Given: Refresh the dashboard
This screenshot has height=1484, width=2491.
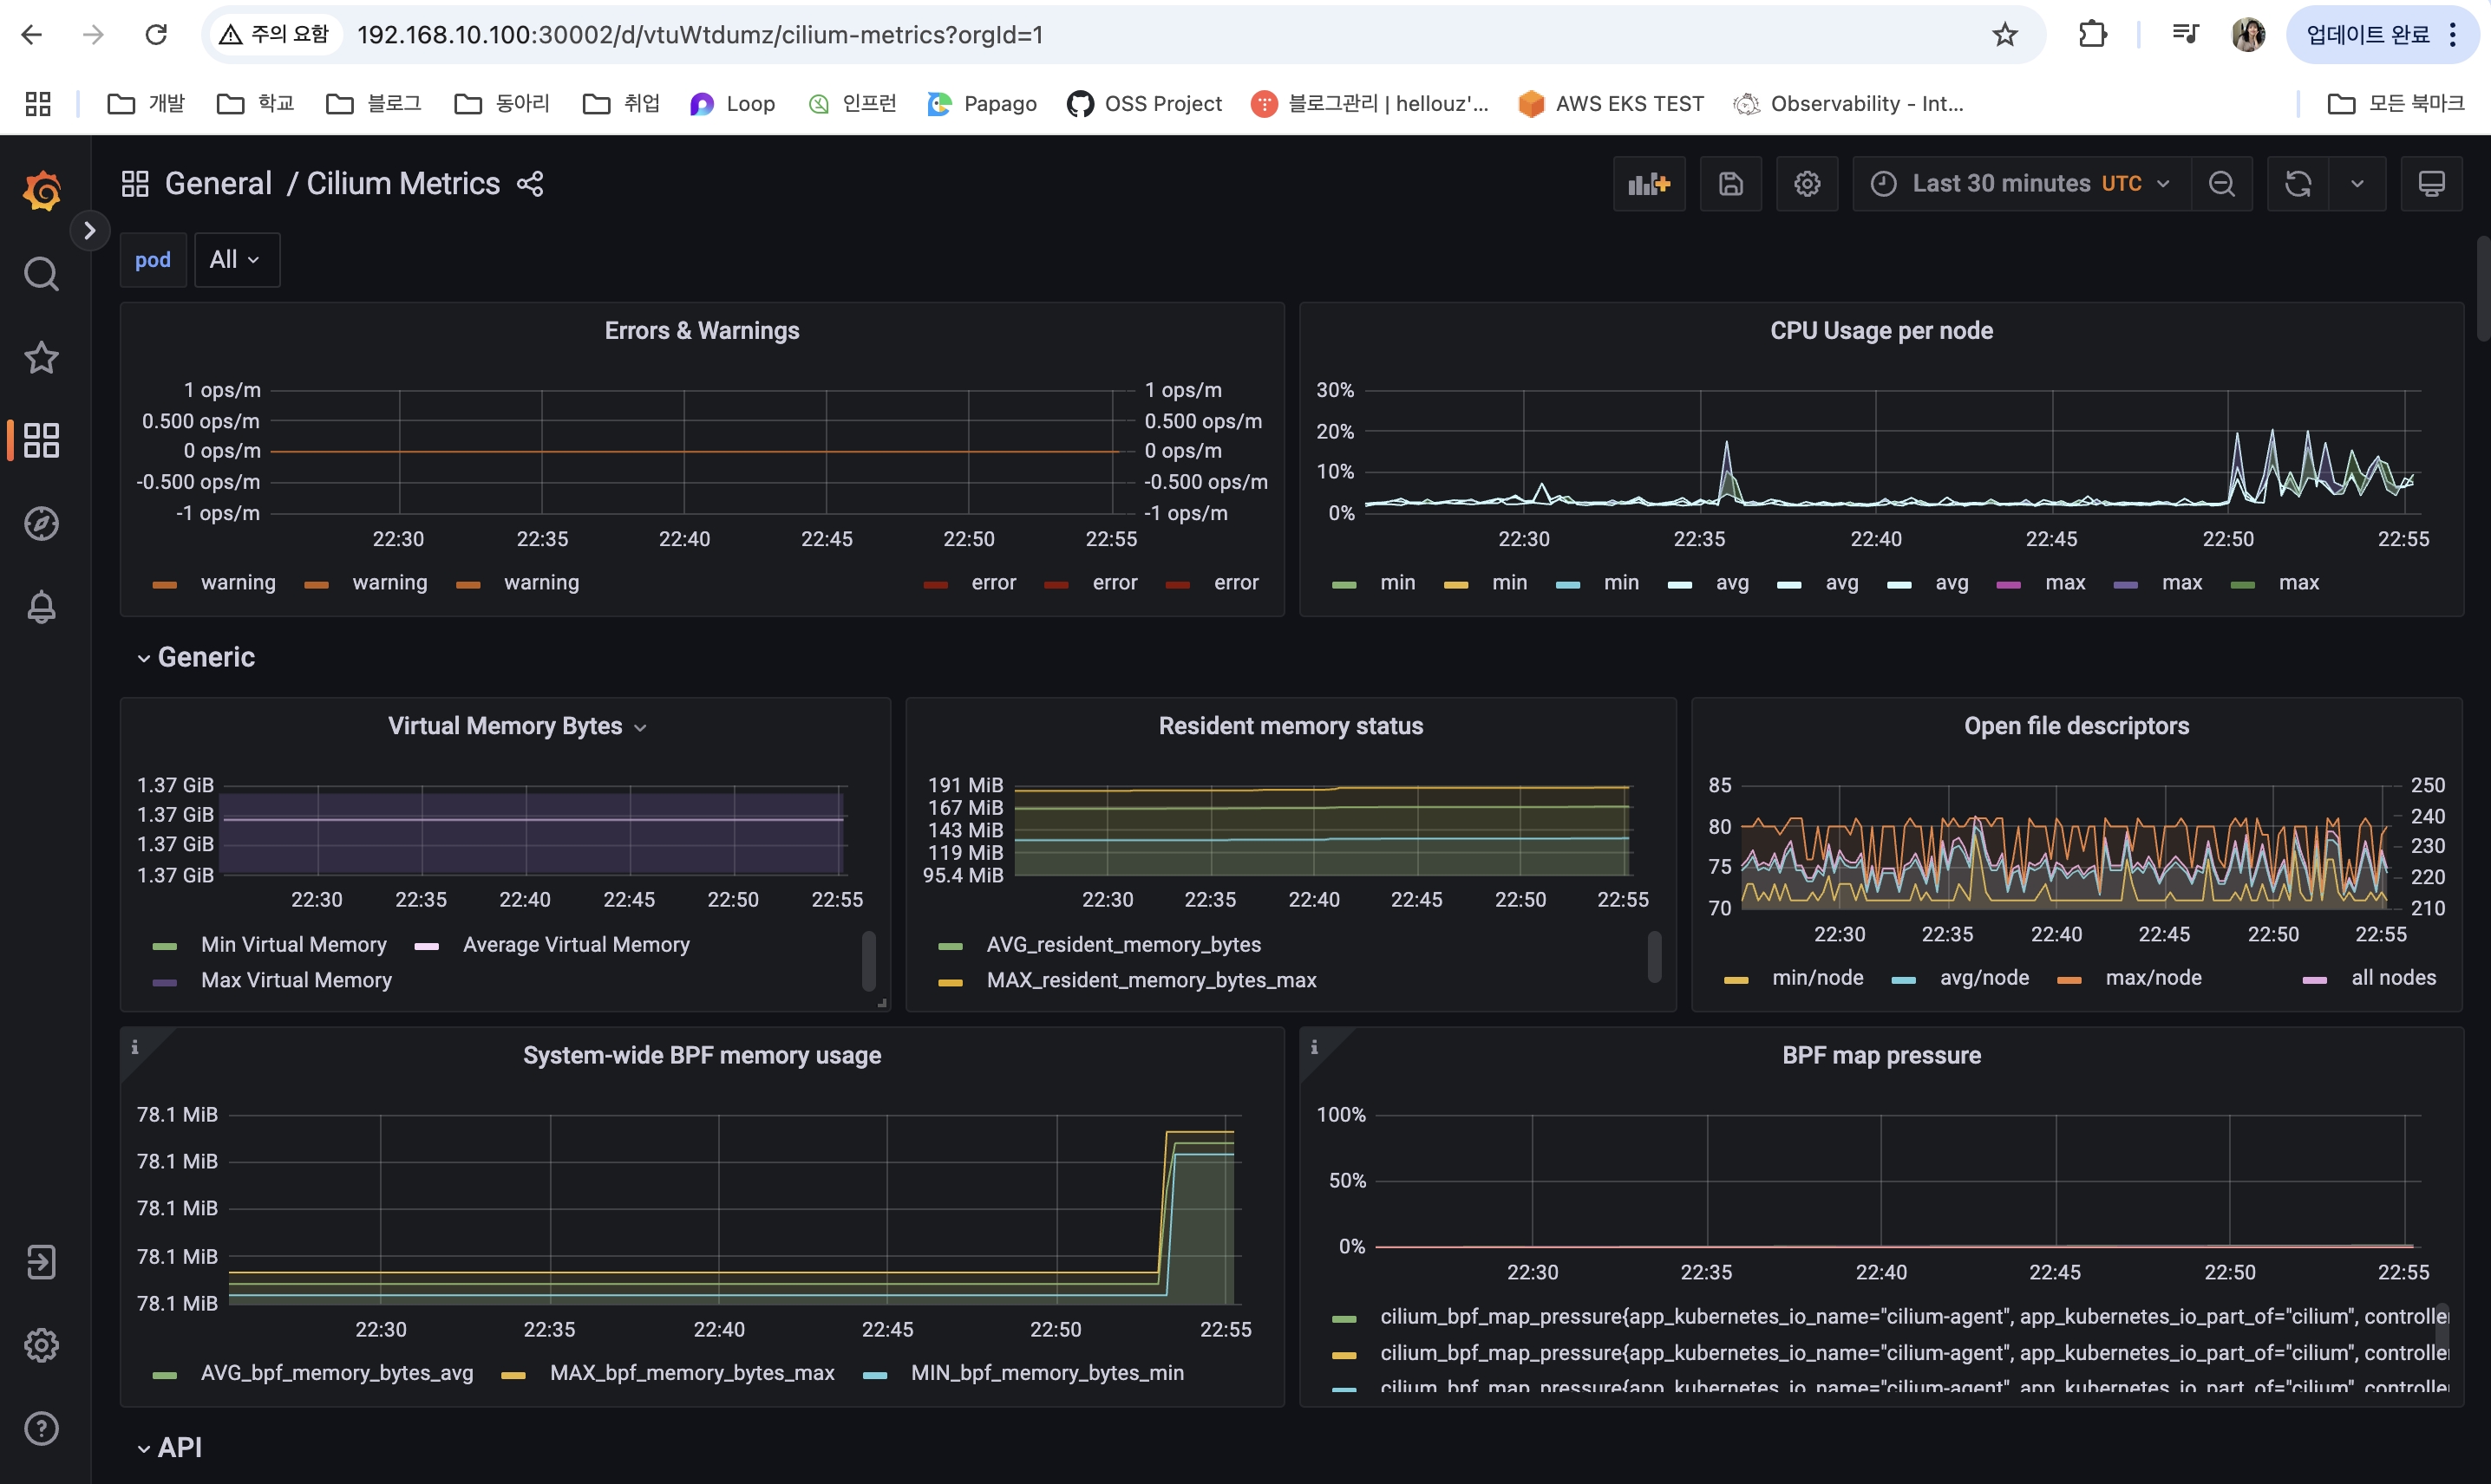Looking at the screenshot, I should coord(2298,184).
